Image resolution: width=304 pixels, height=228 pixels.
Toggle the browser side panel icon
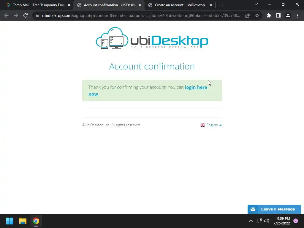(278, 15)
